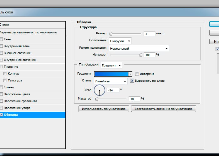Click the Использовать по умолчанию button

(104, 109)
